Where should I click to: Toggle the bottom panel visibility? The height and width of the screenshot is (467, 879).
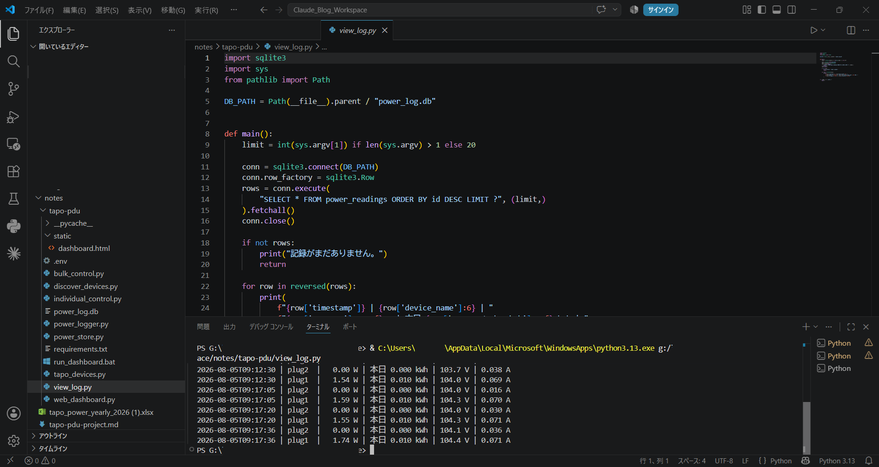coord(776,10)
